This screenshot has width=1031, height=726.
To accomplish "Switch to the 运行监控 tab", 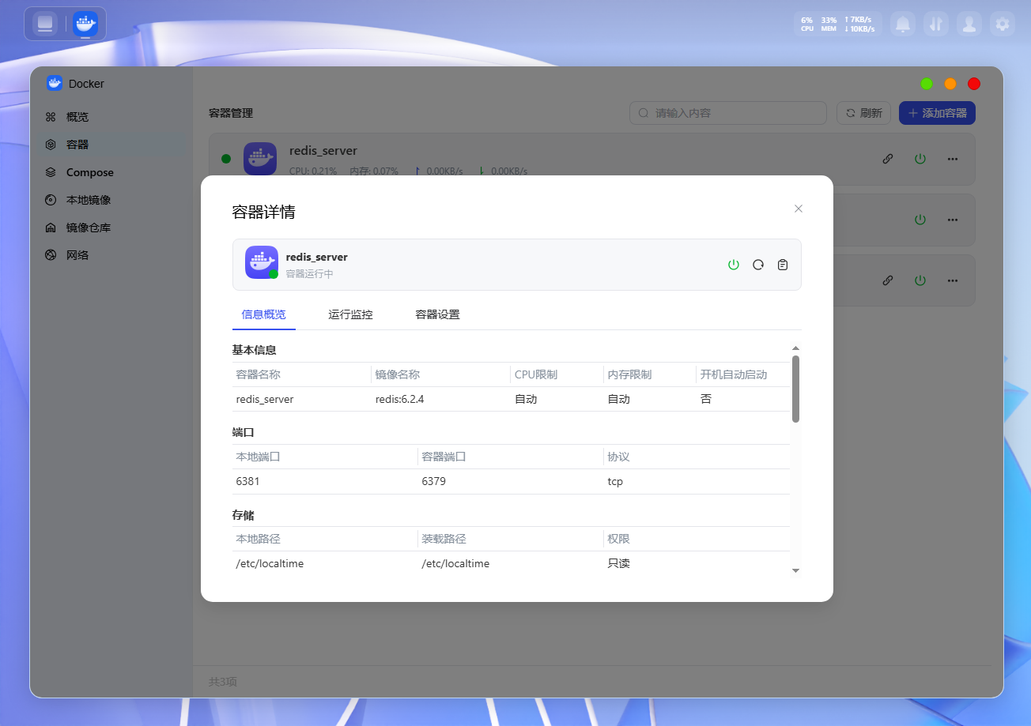I will 350,314.
